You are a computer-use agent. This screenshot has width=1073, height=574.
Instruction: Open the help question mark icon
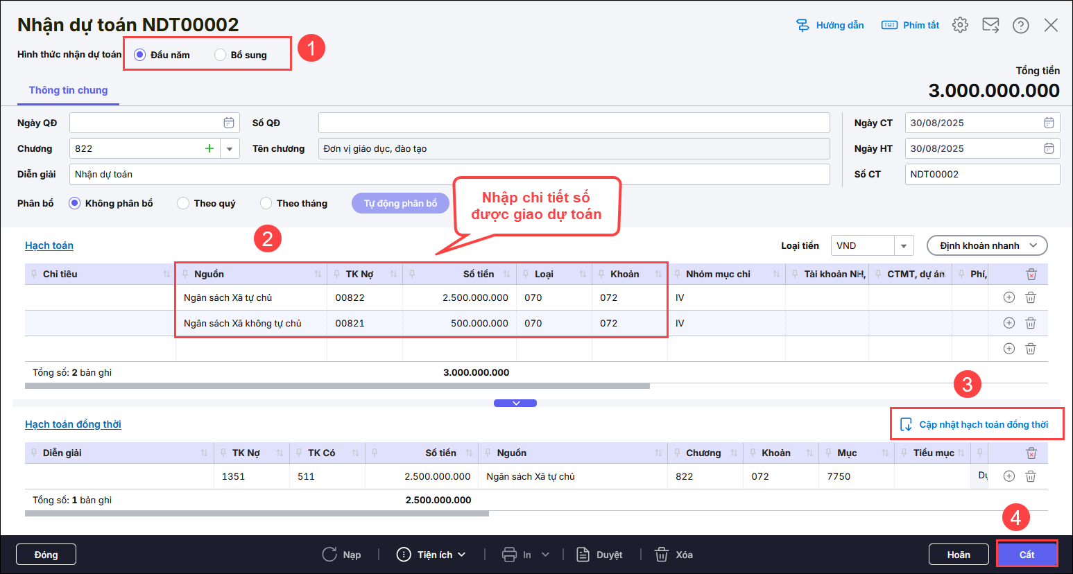click(x=1020, y=25)
